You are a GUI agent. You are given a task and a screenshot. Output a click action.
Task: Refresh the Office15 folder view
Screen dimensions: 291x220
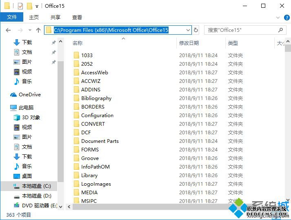click(x=196, y=30)
